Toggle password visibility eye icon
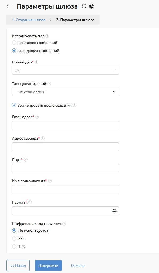This screenshot has height=273, width=159. point(114,211)
